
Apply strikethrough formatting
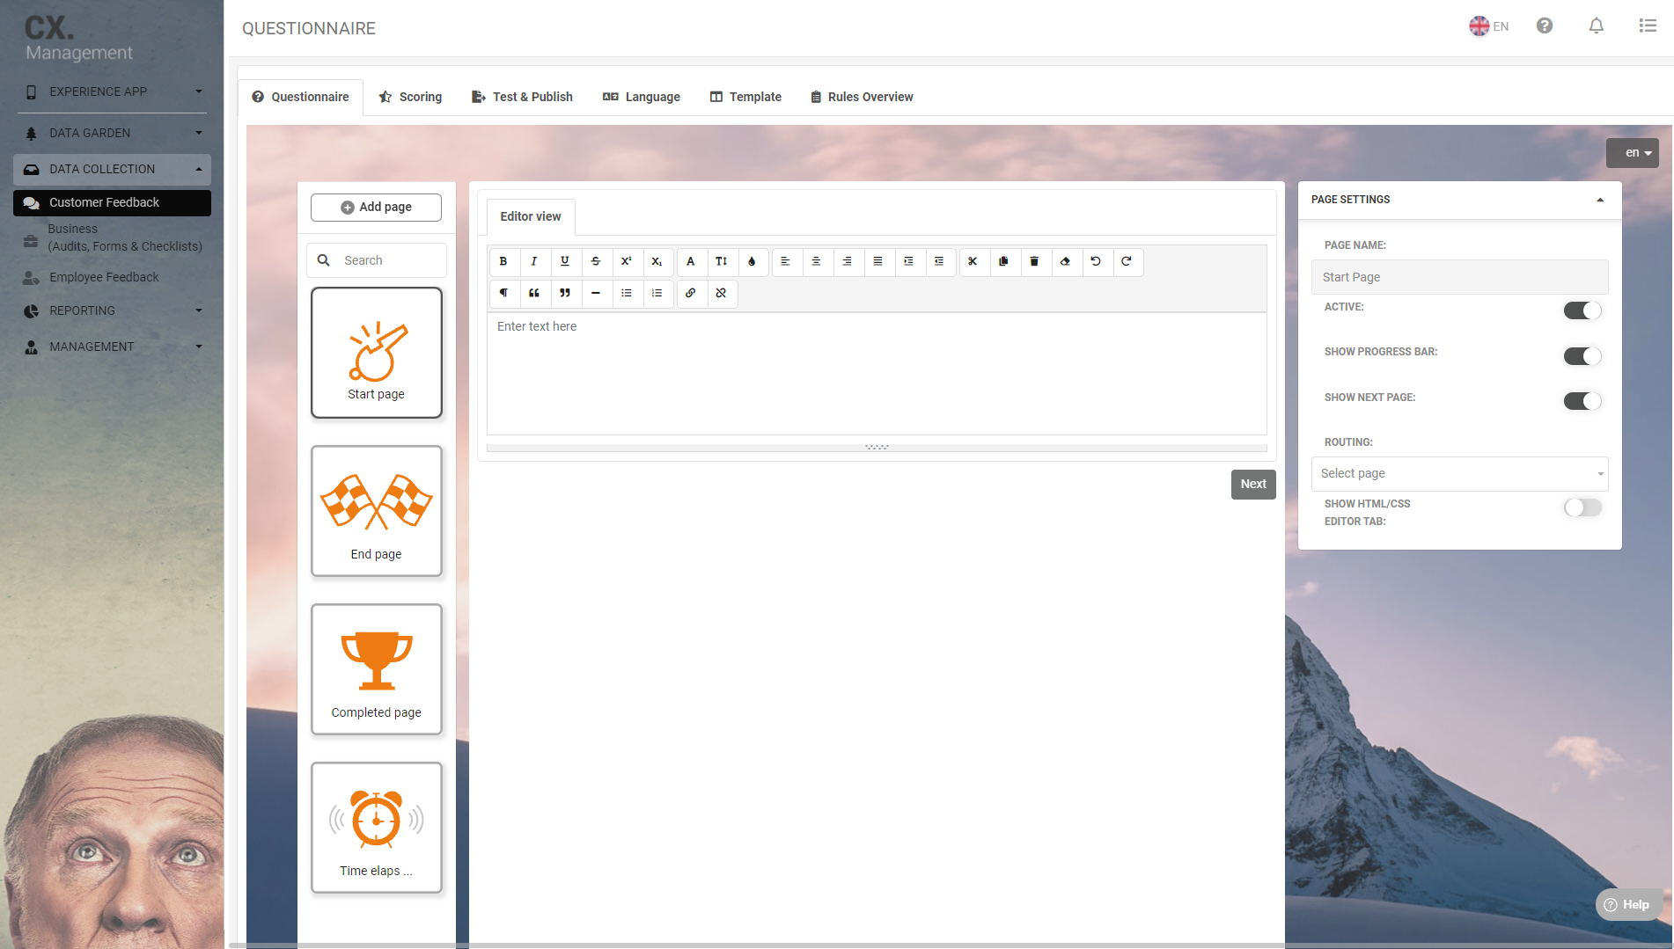[x=596, y=261]
